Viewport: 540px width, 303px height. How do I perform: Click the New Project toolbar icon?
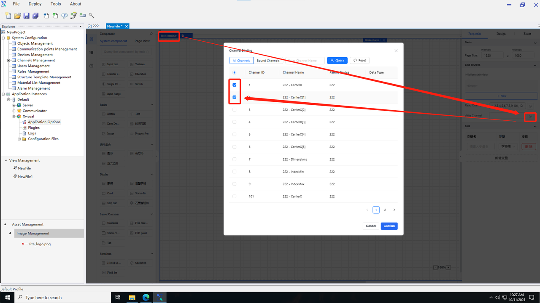(x=8, y=16)
